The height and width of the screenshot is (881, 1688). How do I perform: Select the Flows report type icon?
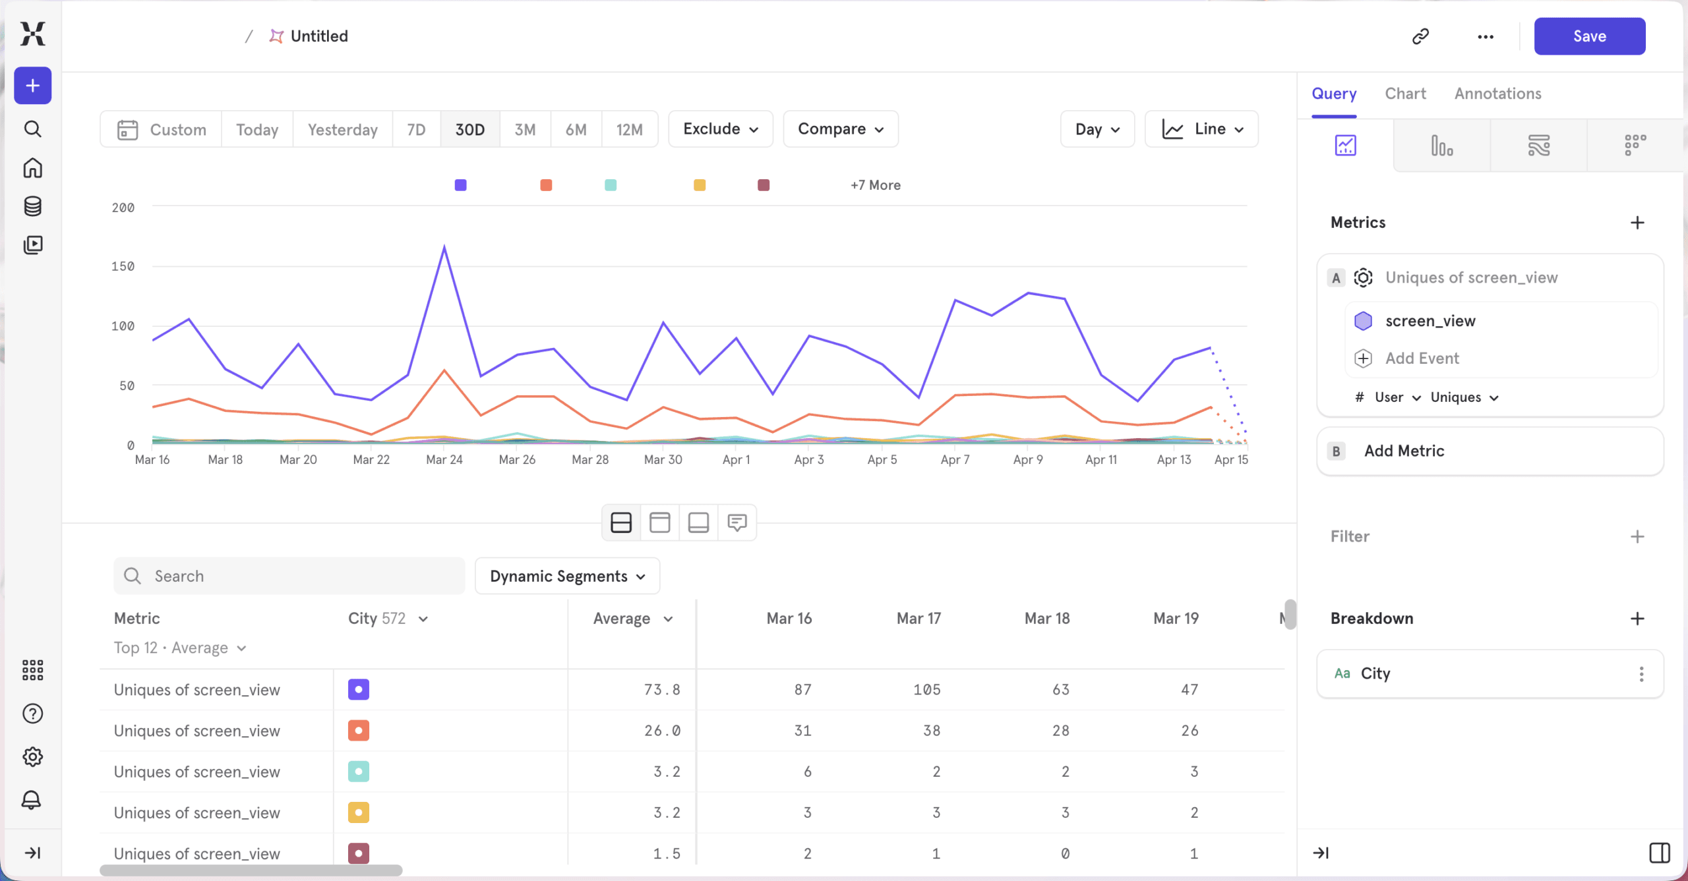click(1538, 146)
